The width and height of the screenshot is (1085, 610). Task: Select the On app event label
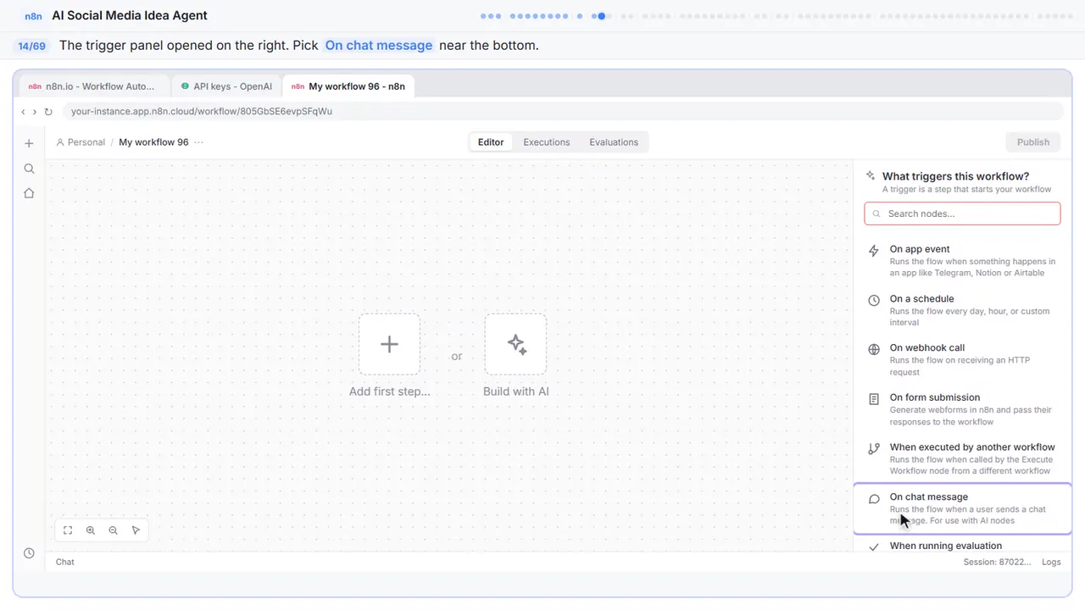pyautogui.click(x=920, y=249)
